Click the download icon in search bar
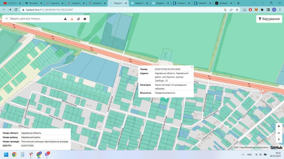 point(65,19)
